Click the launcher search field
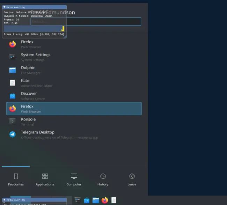227x205 pixels. click(x=86, y=21)
